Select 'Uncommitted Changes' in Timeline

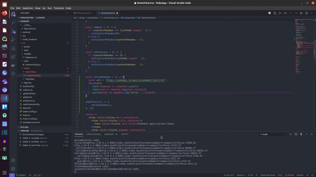[33, 134]
